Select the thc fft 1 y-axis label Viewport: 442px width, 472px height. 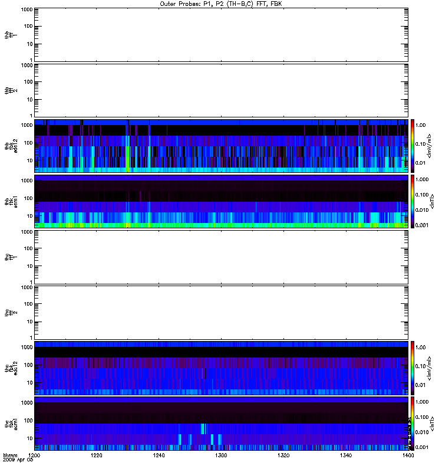pos(11,257)
